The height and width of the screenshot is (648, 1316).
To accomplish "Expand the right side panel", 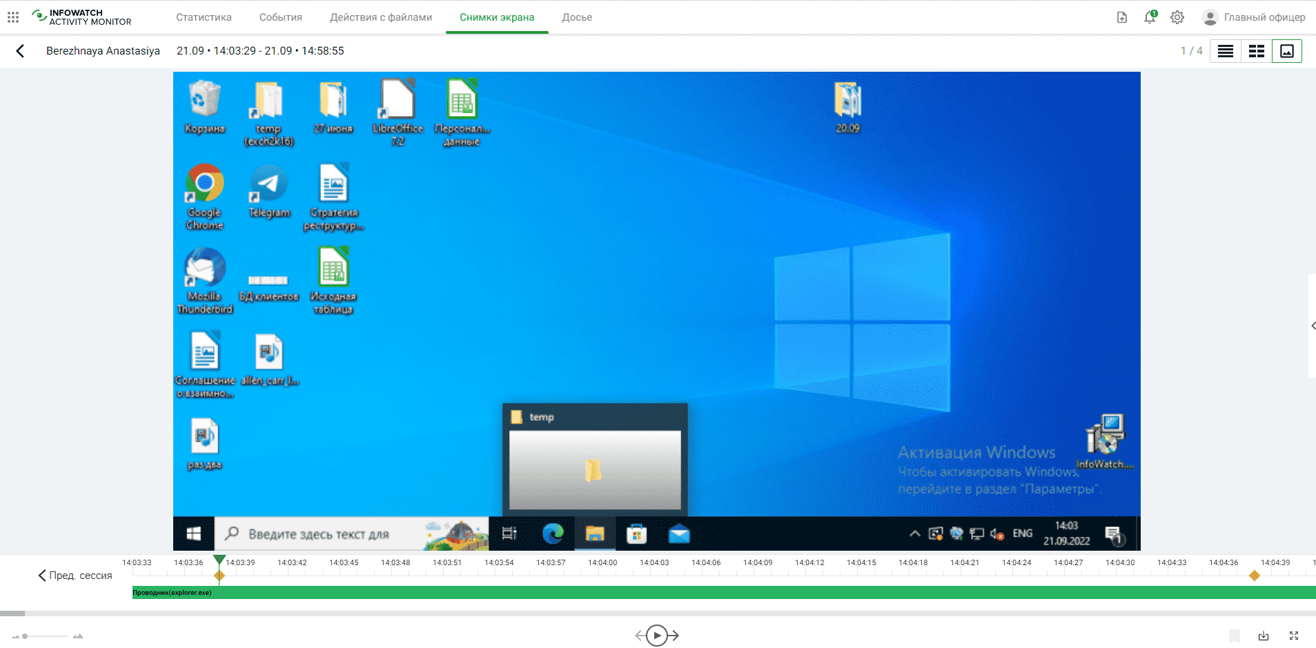I will click(x=1313, y=326).
